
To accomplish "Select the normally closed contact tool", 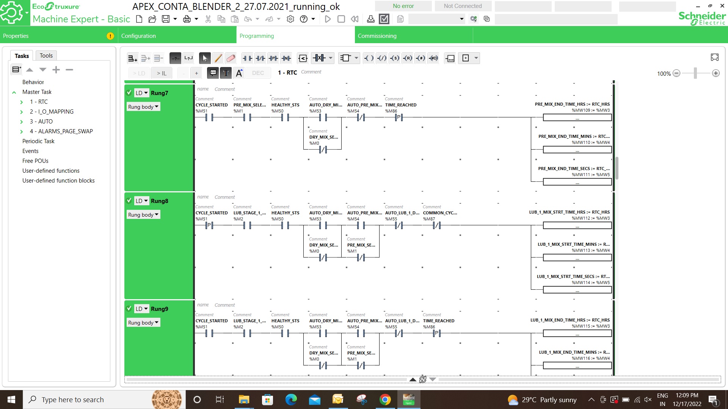I will (x=260, y=58).
